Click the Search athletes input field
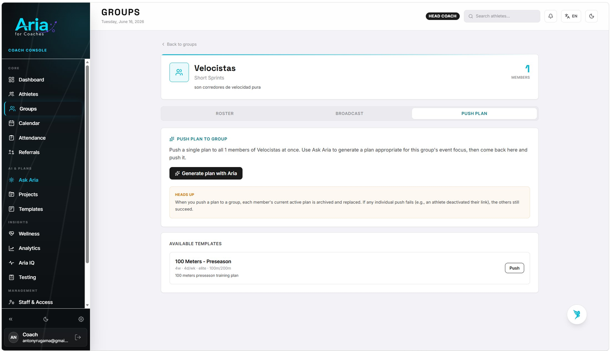Screen dimensions: 610x351 pos(502,16)
